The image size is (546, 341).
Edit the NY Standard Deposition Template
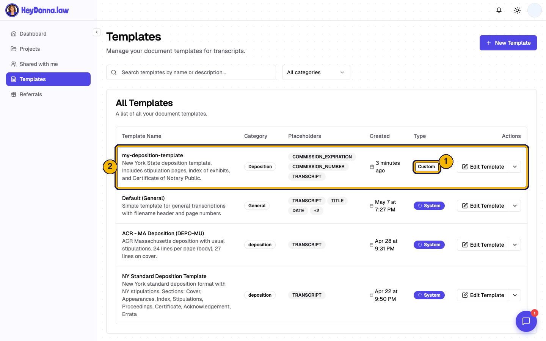click(483, 295)
